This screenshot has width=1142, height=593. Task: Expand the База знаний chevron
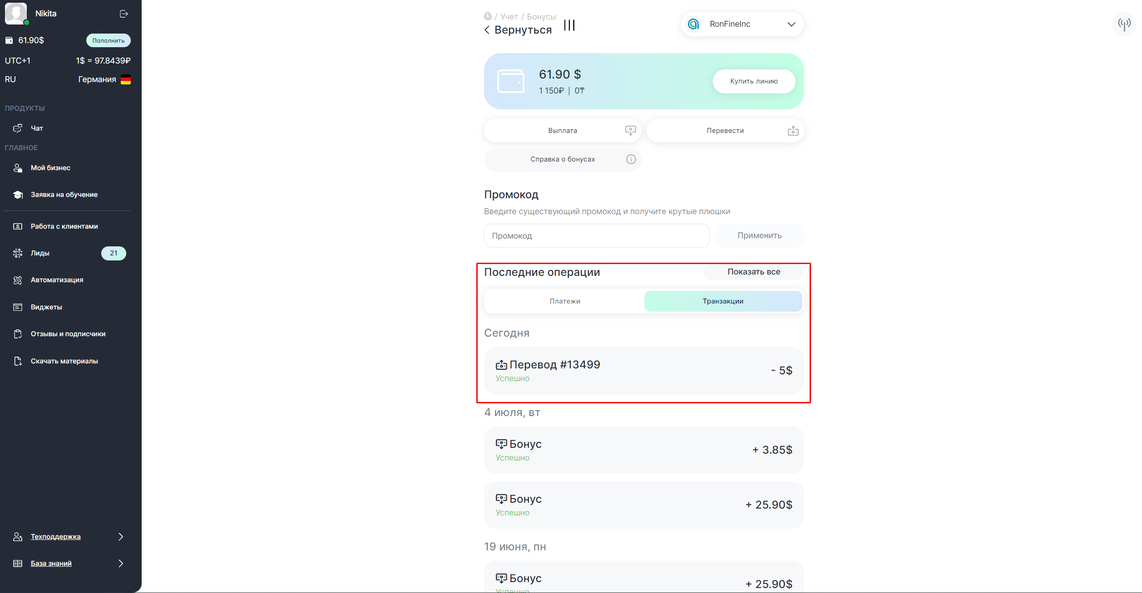(x=121, y=564)
